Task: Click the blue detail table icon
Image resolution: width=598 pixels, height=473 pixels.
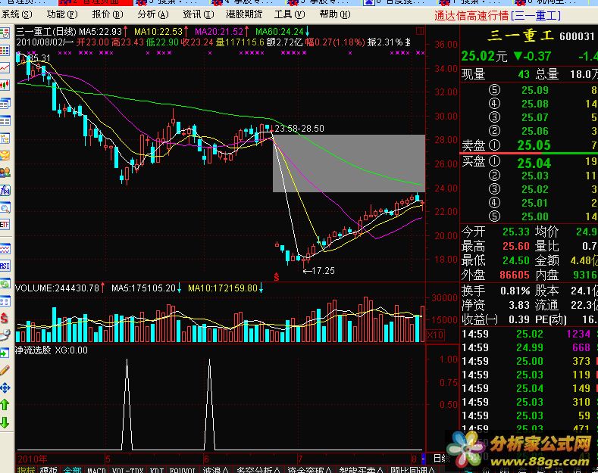Action: (x=5, y=121)
